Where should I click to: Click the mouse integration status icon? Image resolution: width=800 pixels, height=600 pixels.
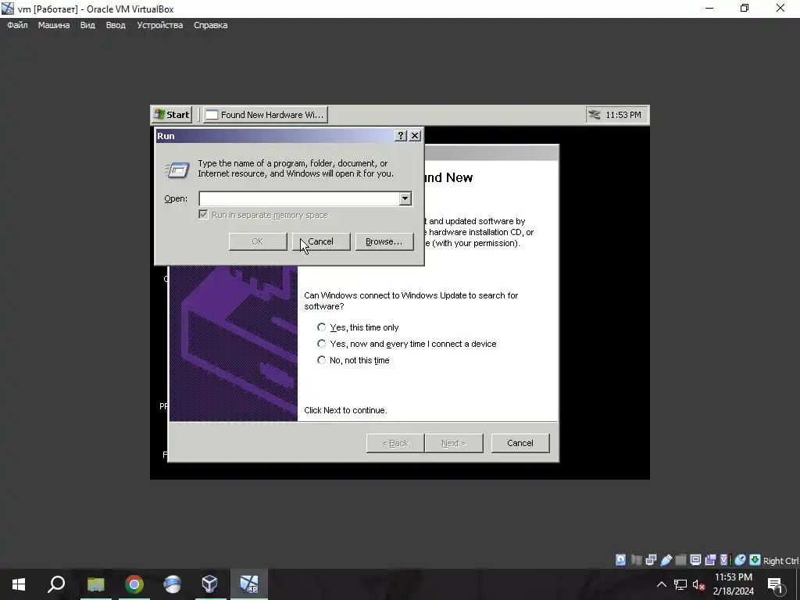coord(741,560)
